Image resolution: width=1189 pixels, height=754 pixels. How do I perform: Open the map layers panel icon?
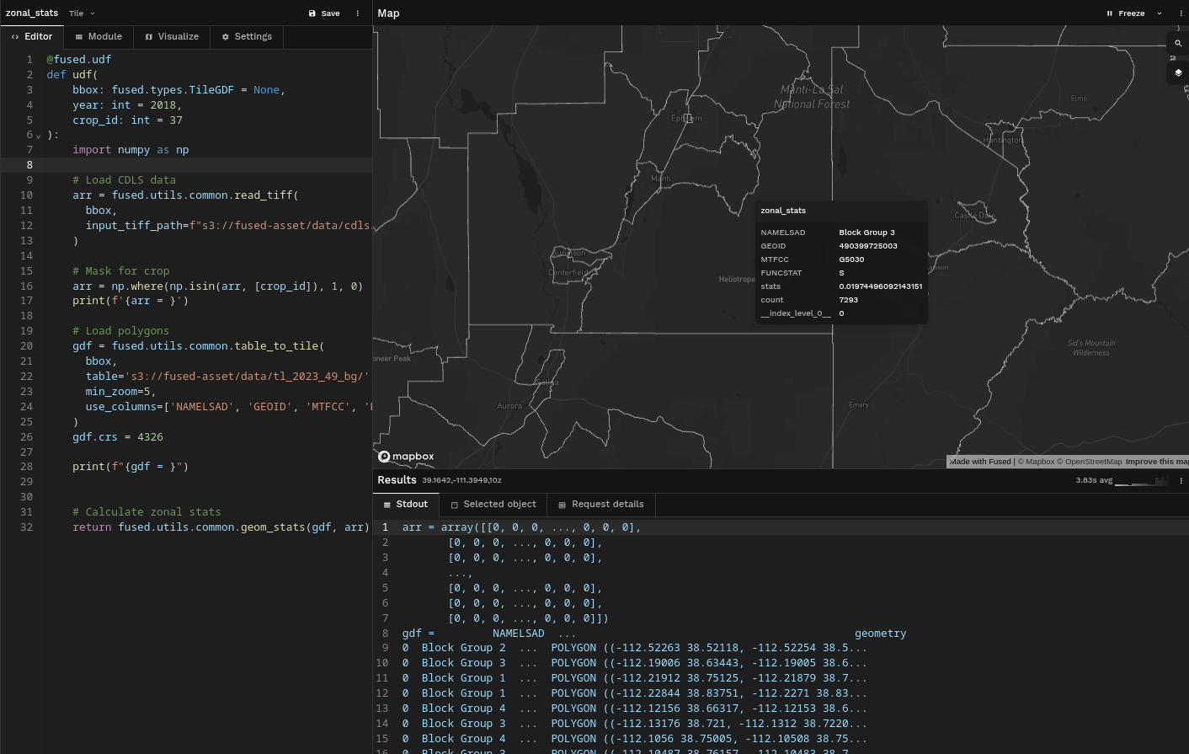(1178, 73)
